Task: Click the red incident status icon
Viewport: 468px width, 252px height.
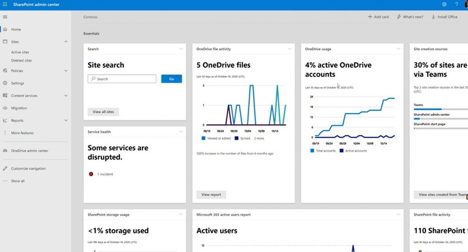Action: point(91,174)
